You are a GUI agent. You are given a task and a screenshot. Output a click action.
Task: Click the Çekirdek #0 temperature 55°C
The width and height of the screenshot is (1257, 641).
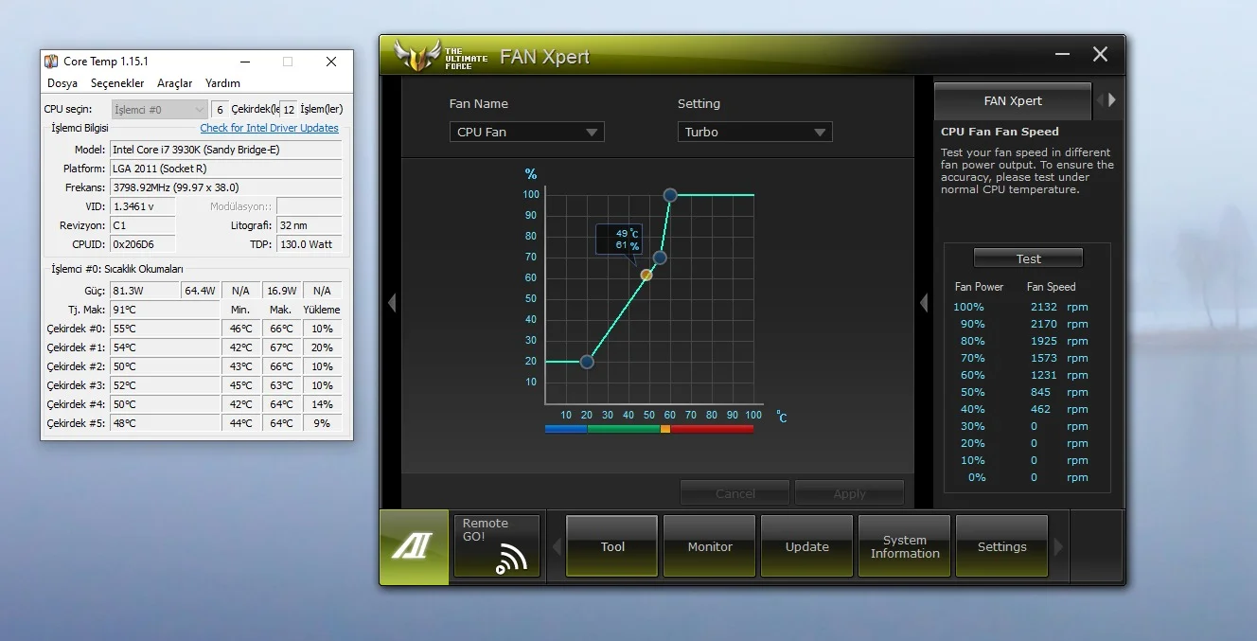(x=165, y=329)
